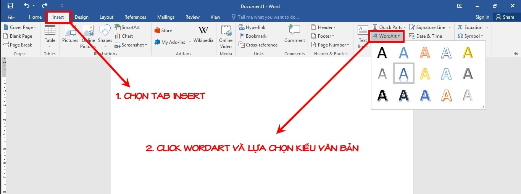Insert a Hyperlink
Image resolution: width=521 pixels, height=194 pixels.
click(x=252, y=27)
